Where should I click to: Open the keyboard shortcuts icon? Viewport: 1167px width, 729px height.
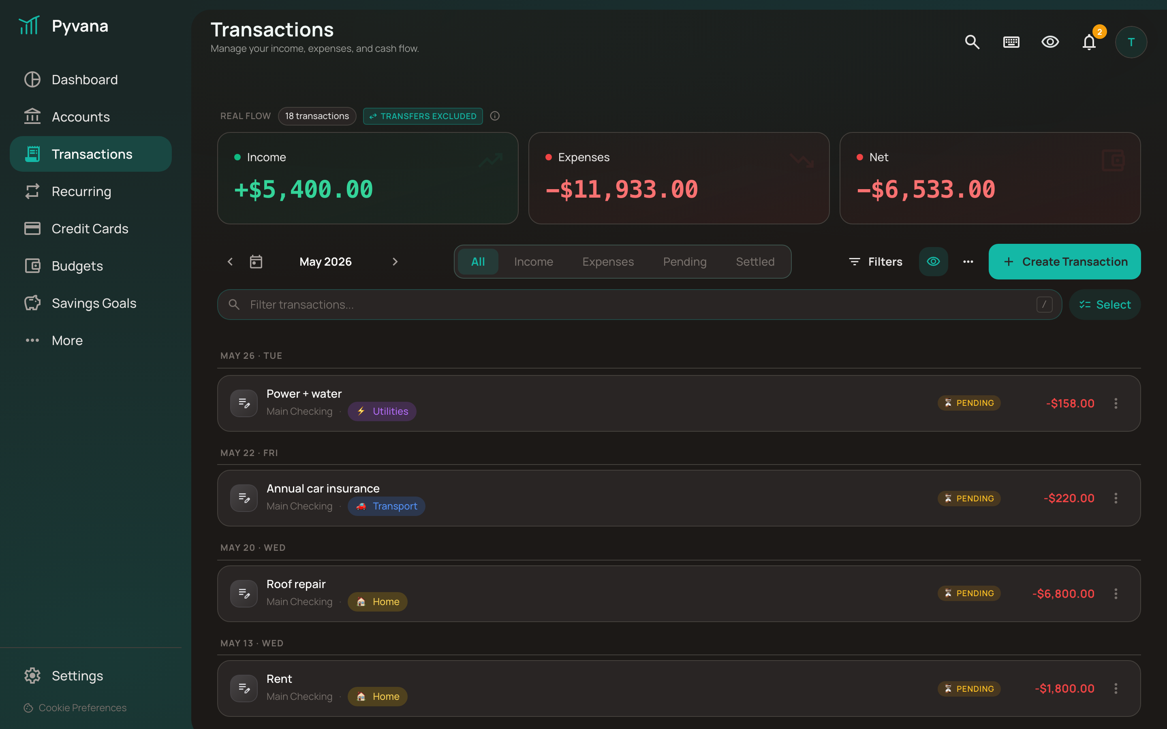click(1011, 42)
